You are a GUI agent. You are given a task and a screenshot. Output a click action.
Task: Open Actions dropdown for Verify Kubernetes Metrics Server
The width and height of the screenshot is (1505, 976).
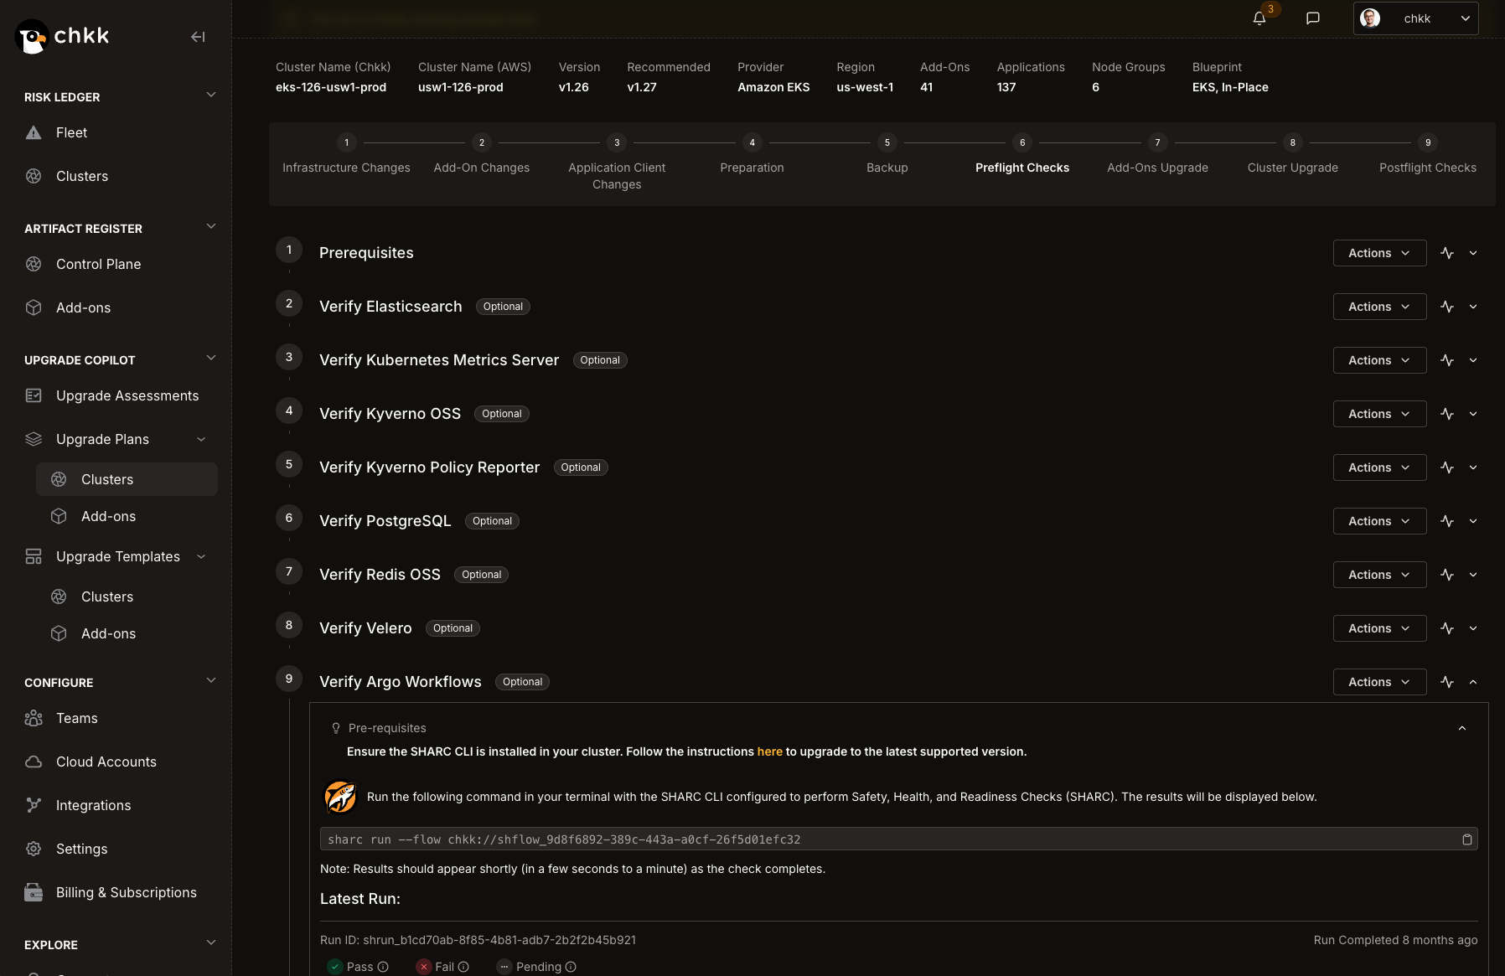(x=1379, y=360)
